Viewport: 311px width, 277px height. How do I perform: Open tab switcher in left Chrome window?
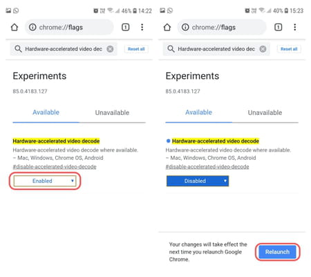click(x=125, y=27)
